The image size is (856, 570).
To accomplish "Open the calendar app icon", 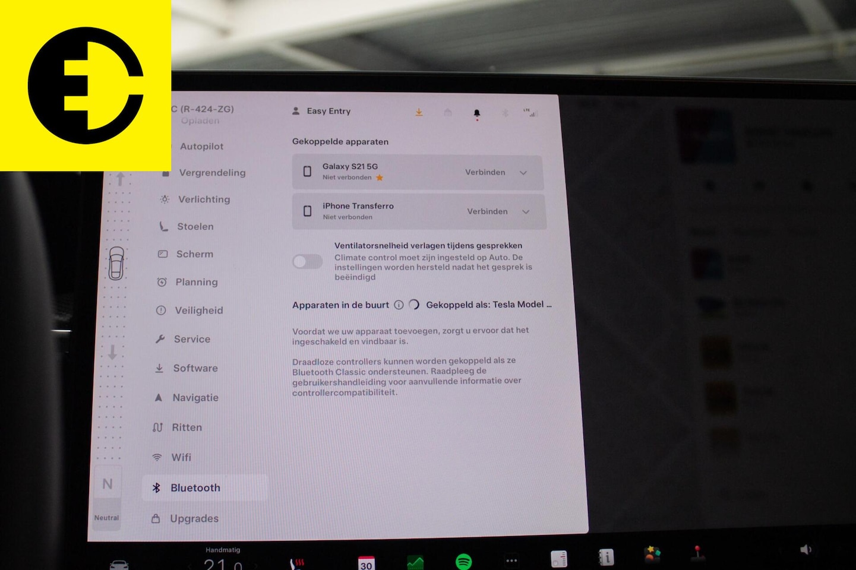I will point(366,562).
